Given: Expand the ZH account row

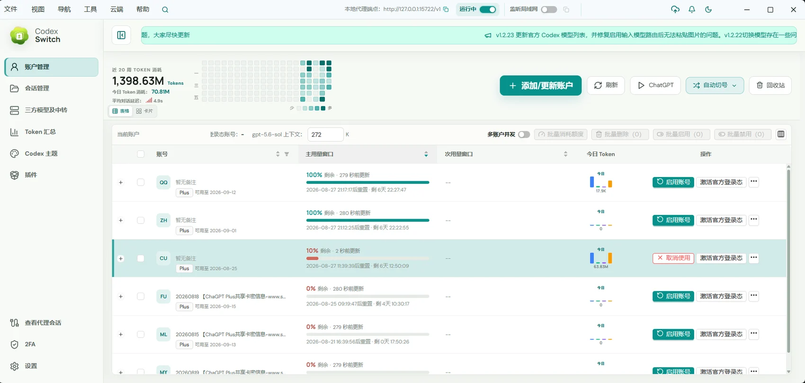Looking at the screenshot, I should click(121, 220).
